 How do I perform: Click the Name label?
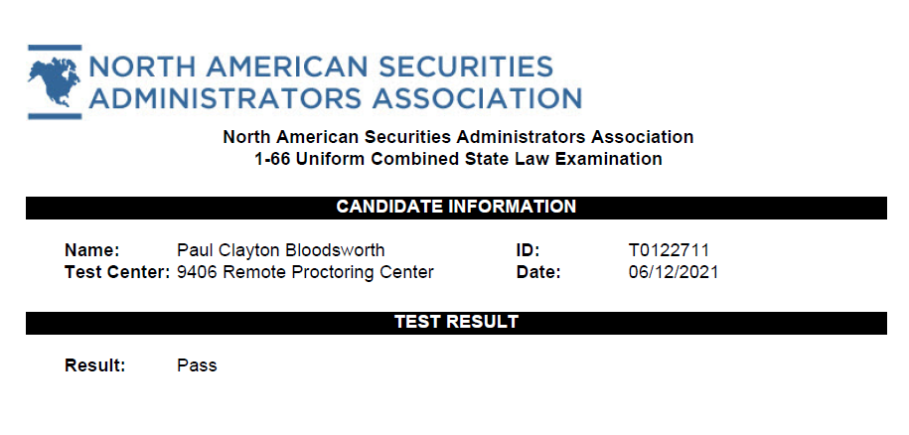[x=92, y=250]
